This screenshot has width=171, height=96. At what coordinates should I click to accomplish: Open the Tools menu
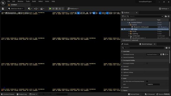click(x=28, y=1)
